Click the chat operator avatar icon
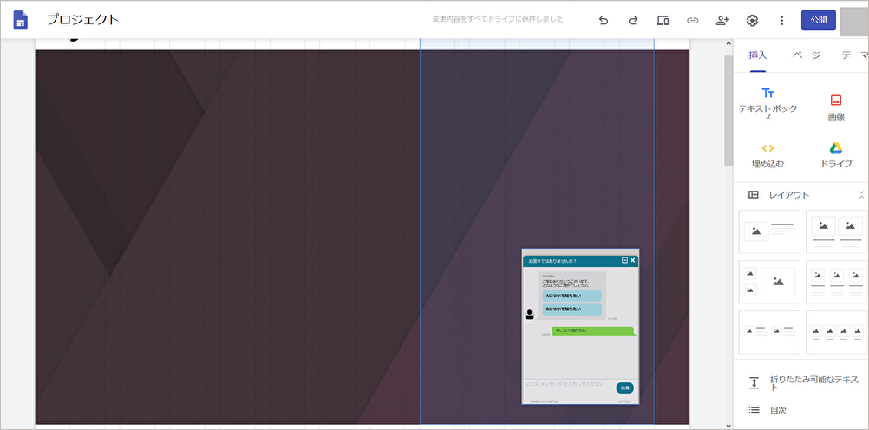Image resolution: width=869 pixels, height=430 pixels. click(530, 314)
